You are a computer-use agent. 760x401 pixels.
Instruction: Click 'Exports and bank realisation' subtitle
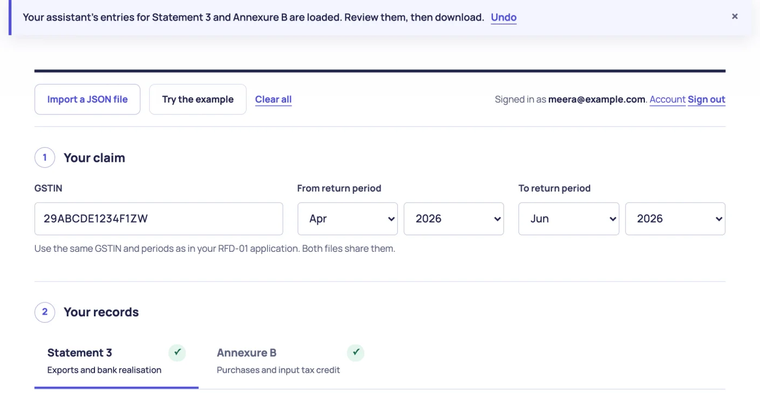point(104,370)
